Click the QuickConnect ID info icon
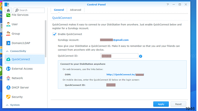Screen dimensions: 198x111 point(141,56)
